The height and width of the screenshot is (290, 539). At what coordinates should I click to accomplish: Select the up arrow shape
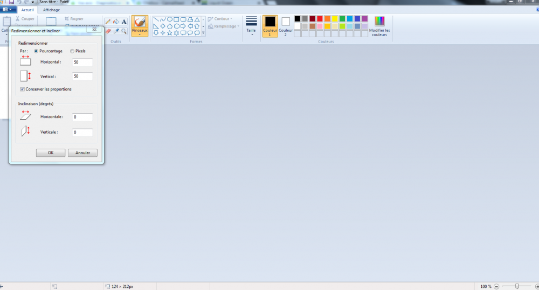tap(197, 26)
